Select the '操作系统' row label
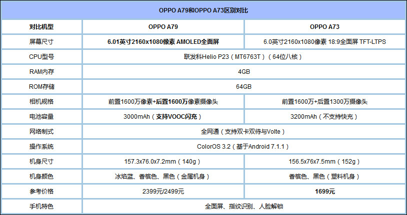The height and width of the screenshot is (215, 407). (x=41, y=147)
